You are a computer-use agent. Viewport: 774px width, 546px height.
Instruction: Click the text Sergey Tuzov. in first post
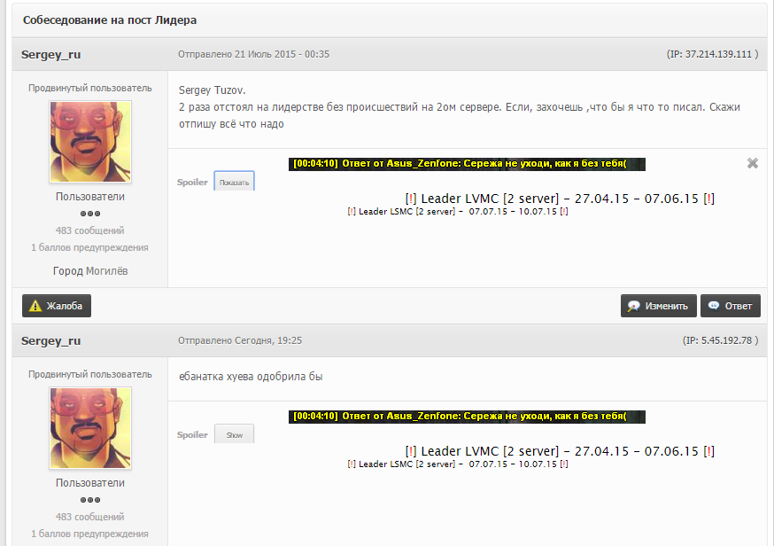(213, 90)
